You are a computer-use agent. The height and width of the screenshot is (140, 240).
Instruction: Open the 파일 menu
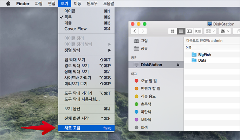tap(39, 3)
